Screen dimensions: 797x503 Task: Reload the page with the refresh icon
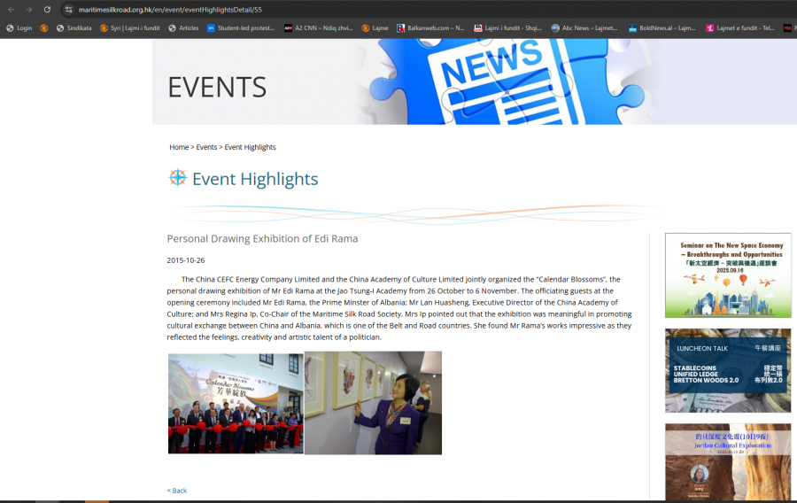click(x=47, y=9)
